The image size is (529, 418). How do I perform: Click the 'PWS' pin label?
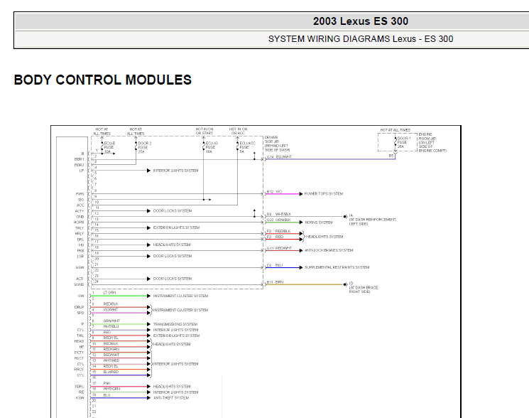[80, 194]
